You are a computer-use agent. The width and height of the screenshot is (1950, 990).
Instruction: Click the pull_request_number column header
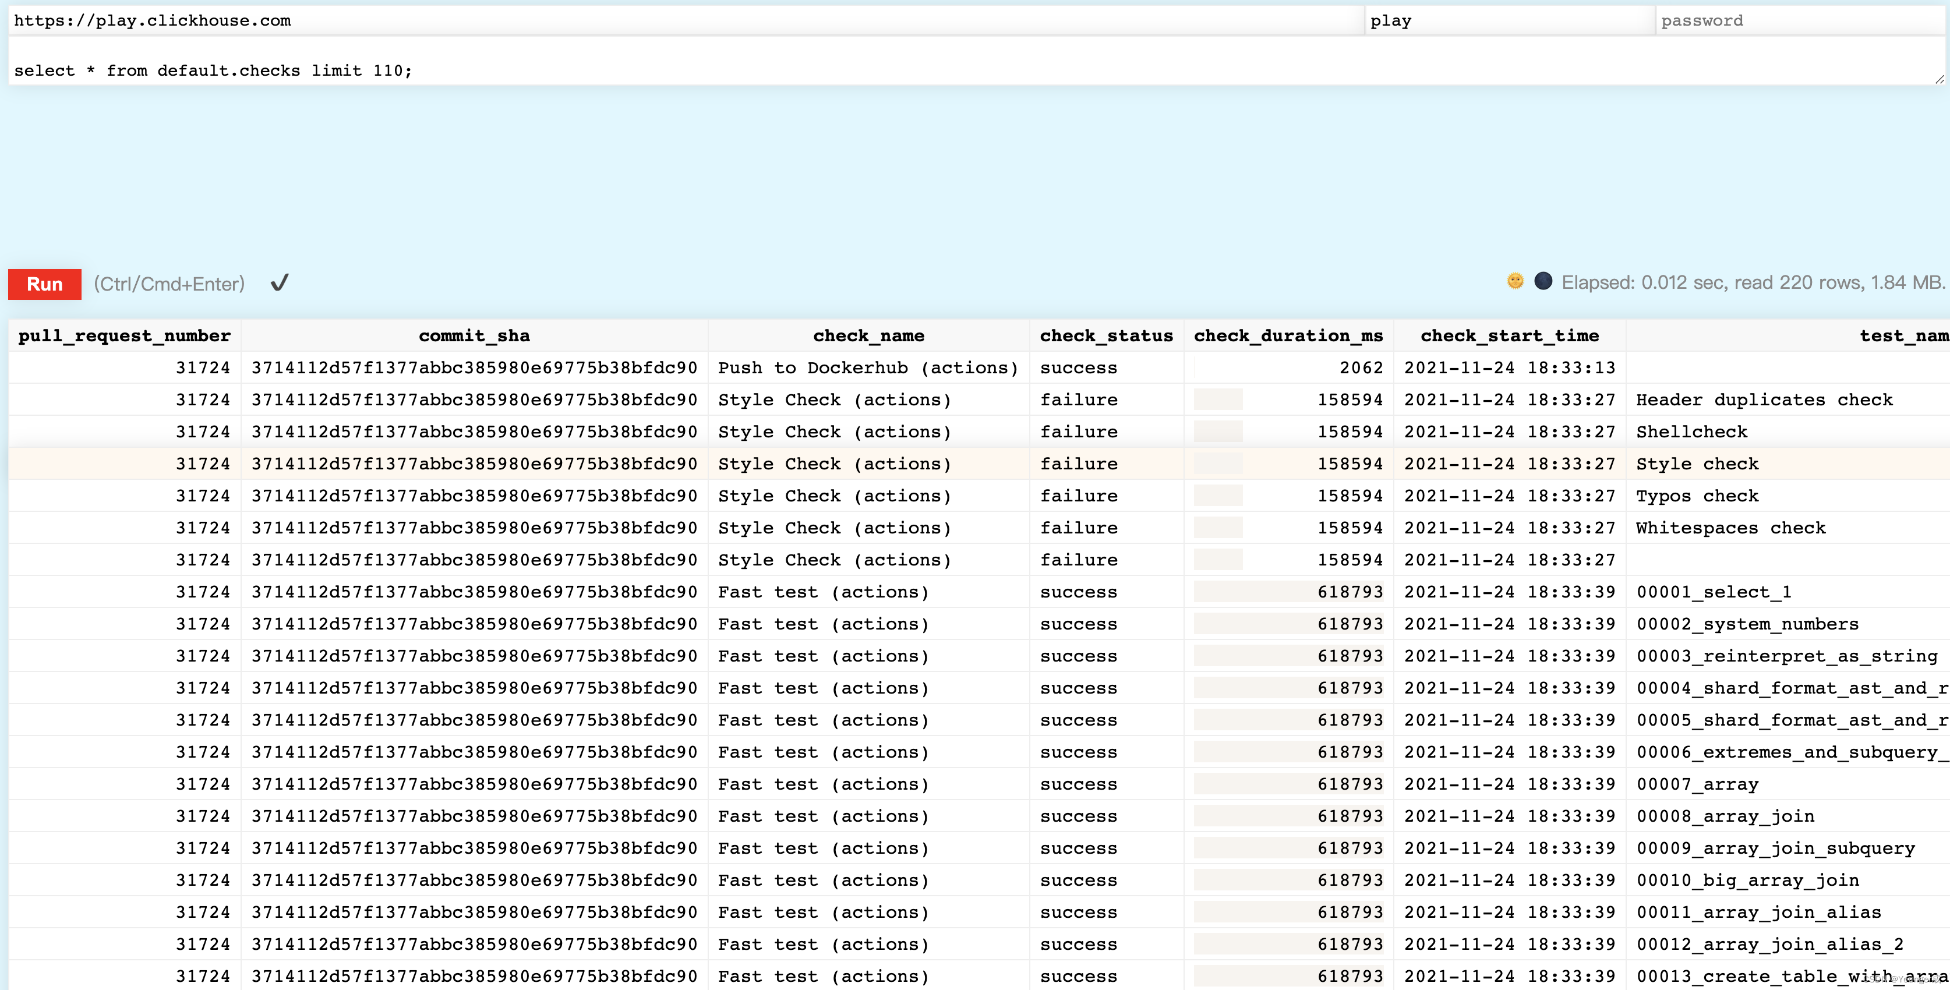tap(124, 335)
